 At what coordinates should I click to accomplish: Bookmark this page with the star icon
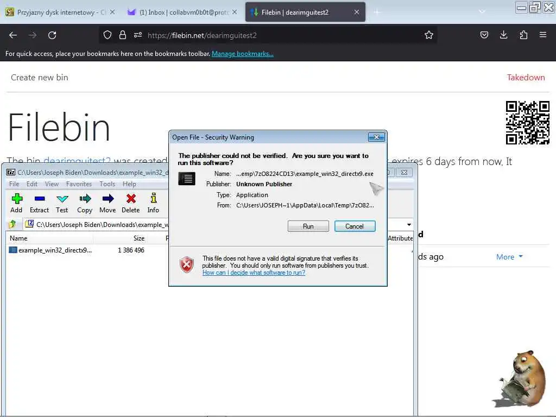tap(429, 35)
